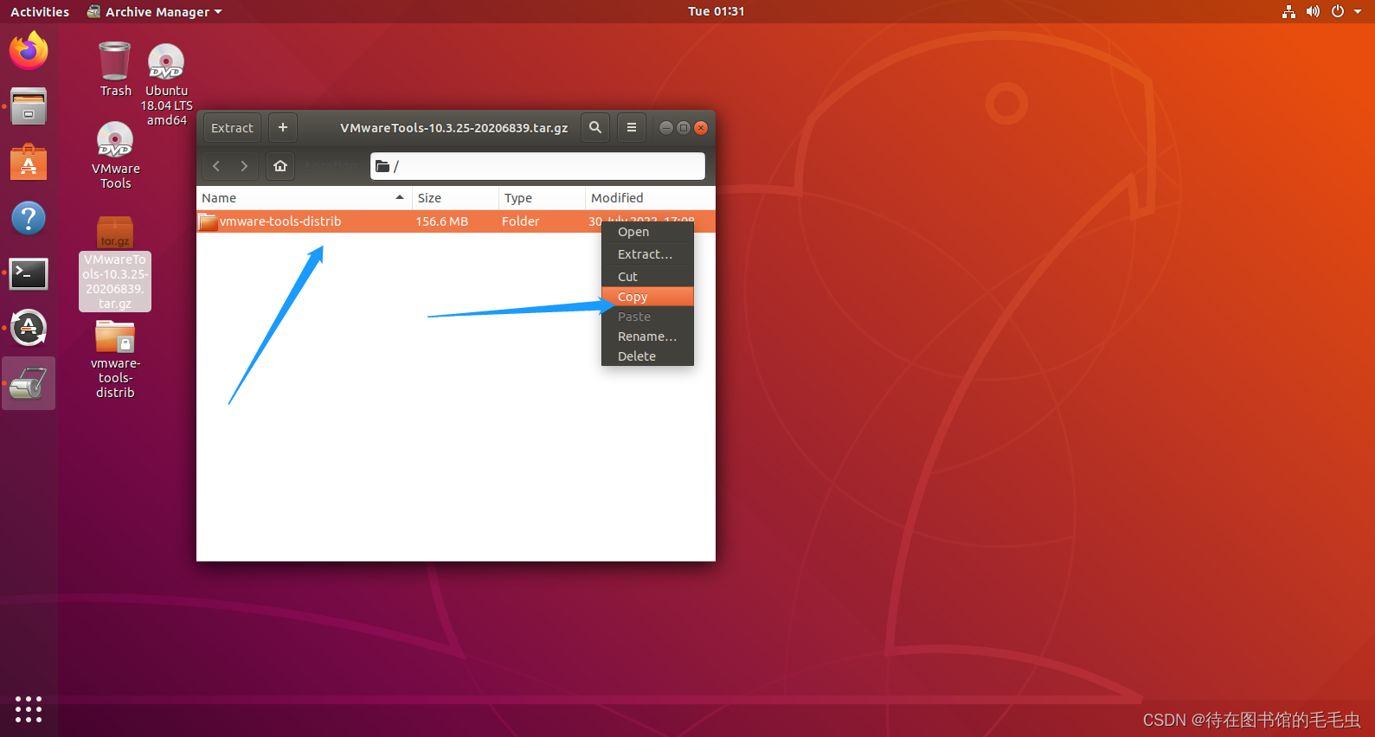Open the Activities overview
Screen dimensions: 1375x737
(x=40, y=11)
